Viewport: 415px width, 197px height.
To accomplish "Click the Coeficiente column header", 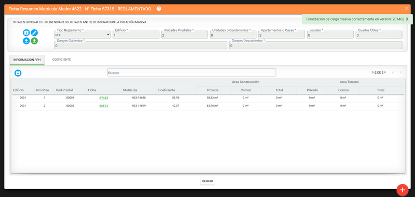I will 167,90.
